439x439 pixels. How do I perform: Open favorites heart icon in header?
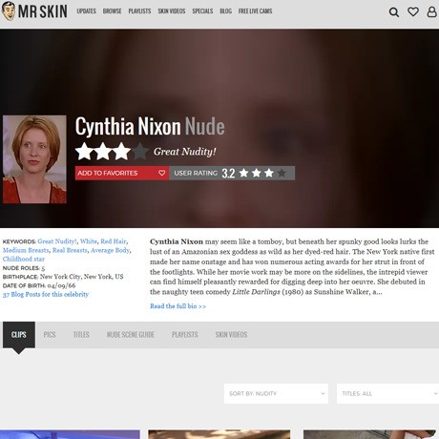click(x=413, y=12)
